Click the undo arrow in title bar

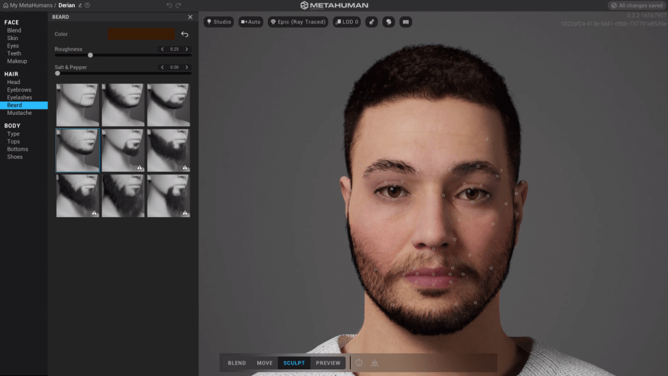(169, 5)
